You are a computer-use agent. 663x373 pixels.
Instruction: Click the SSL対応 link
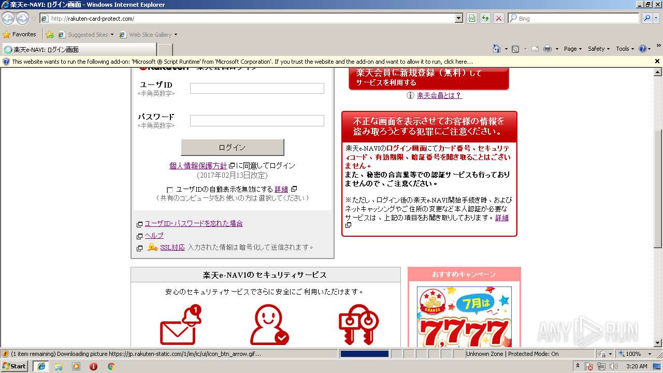(172, 248)
